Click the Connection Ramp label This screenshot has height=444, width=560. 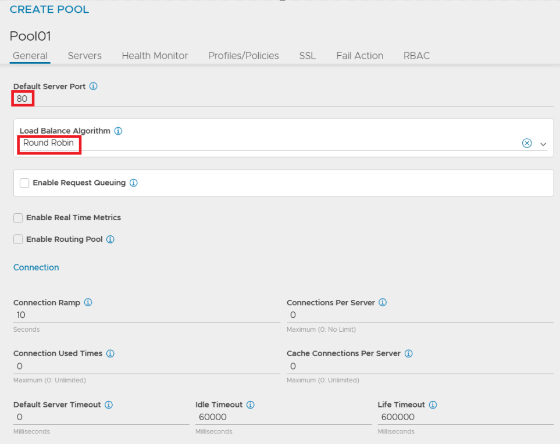[47, 303]
